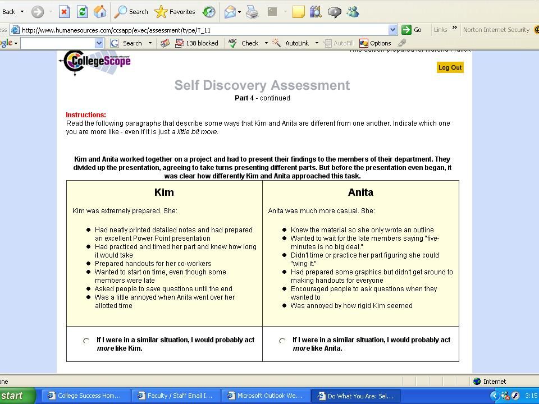Click the Forward arrow button
The height and width of the screenshot is (404, 539).
[x=38, y=12]
